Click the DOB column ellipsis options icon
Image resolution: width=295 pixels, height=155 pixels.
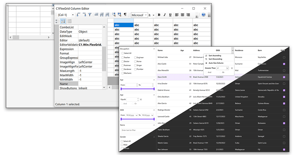[x=233, y=50]
